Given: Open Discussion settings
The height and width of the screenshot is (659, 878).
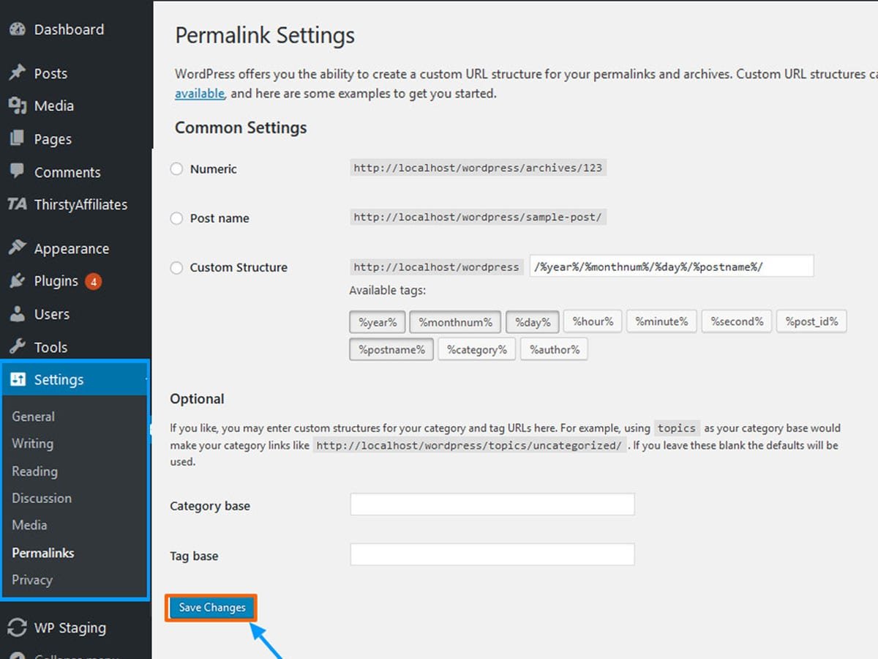Looking at the screenshot, I should (x=42, y=498).
